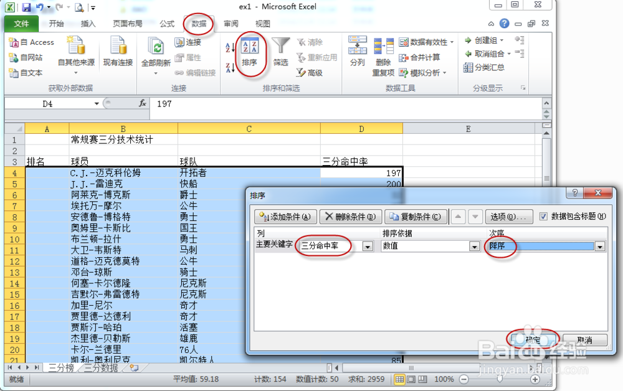623x391 pixels.
Task: Import data from Access
Action: [31, 42]
